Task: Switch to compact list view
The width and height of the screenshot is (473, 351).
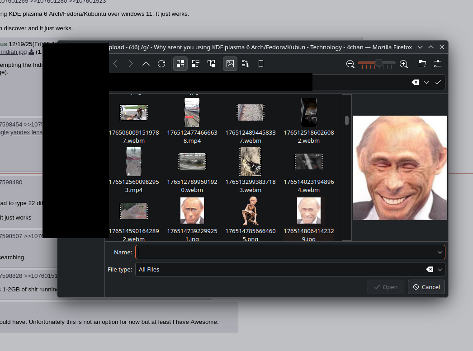Action: coord(196,64)
